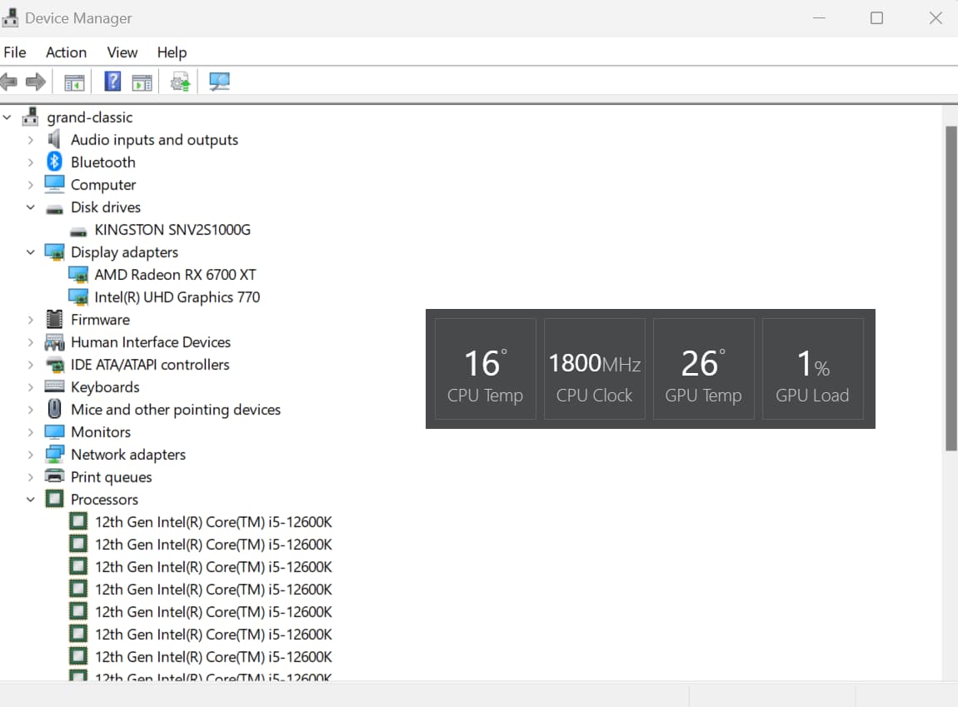Click the update device driver icon

[180, 82]
